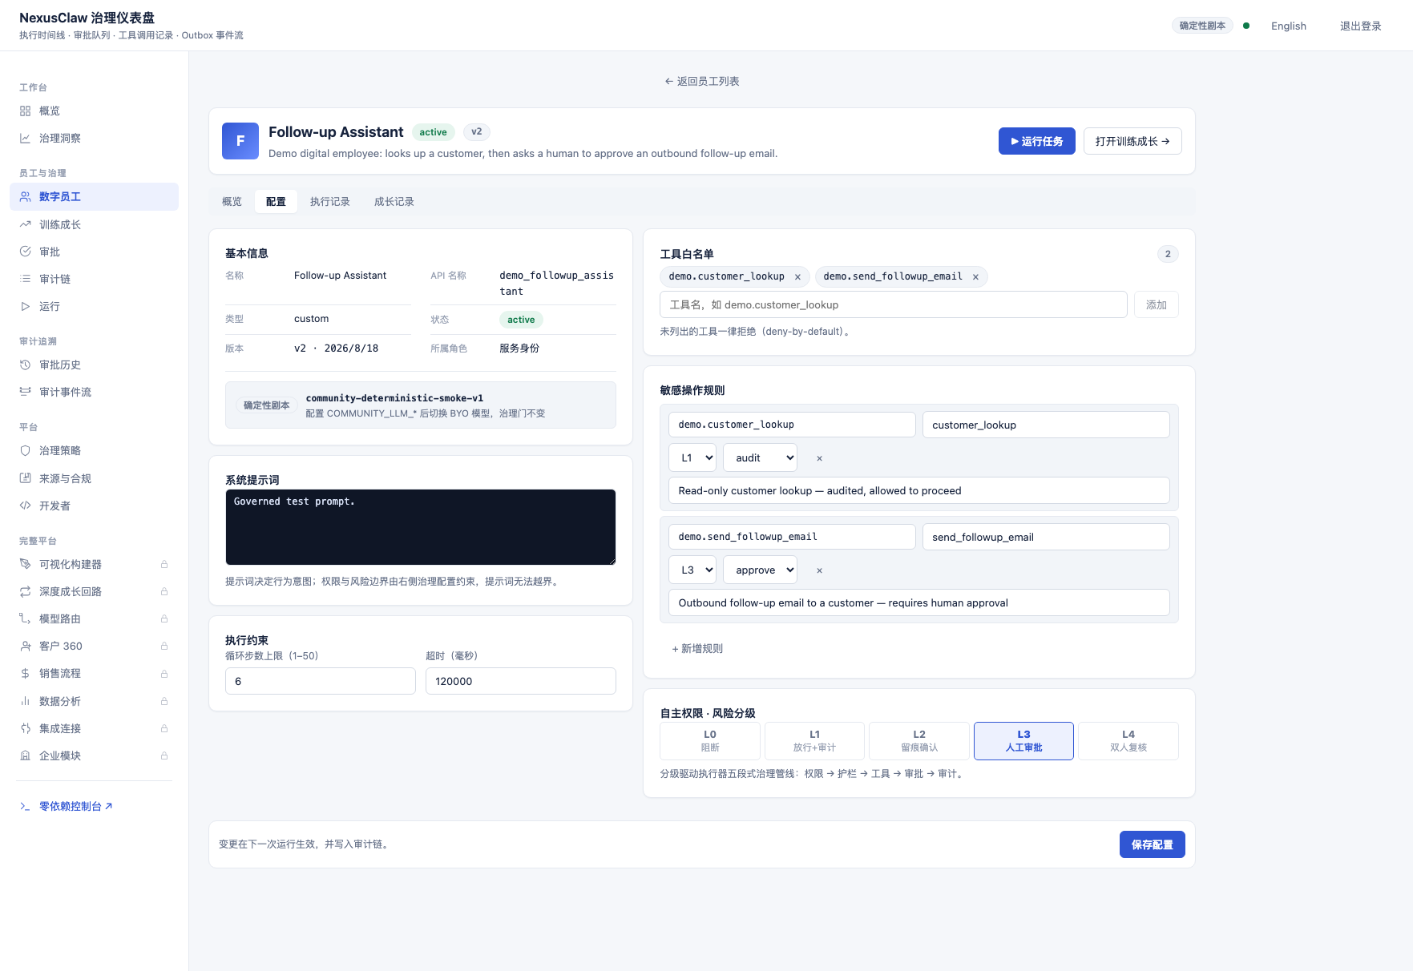
Task: Click the 添加 tool button
Action: click(x=1157, y=305)
